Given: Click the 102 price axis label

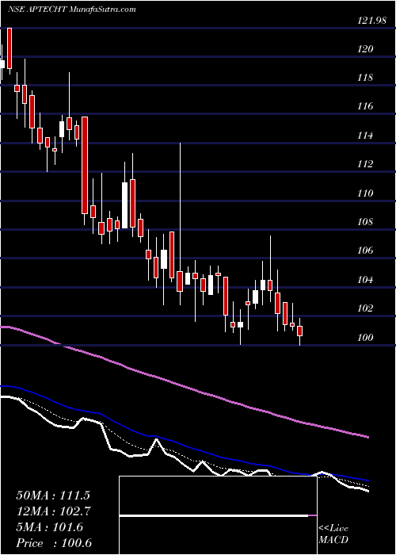Looking at the screenshot, I should tap(365, 308).
